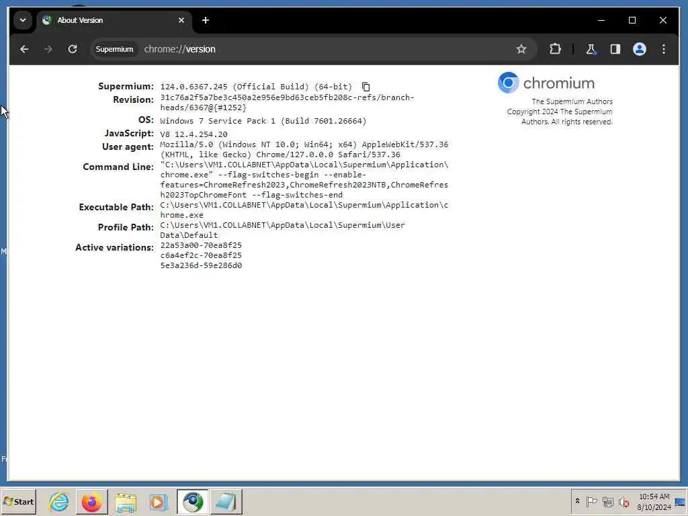Open the profile avatar menu
The height and width of the screenshot is (516, 688).
(640, 49)
